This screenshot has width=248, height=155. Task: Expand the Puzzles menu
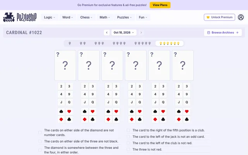click(x=124, y=17)
